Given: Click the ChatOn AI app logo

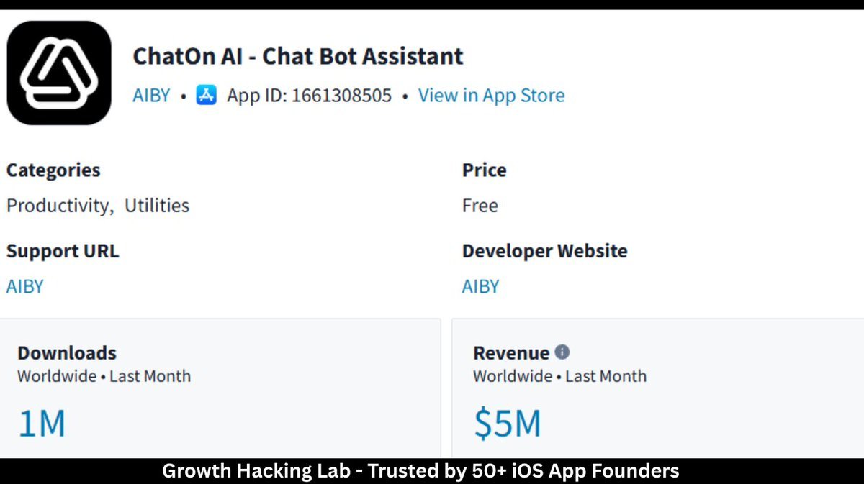Looking at the screenshot, I should pyautogui.click(x=59, y=73).
